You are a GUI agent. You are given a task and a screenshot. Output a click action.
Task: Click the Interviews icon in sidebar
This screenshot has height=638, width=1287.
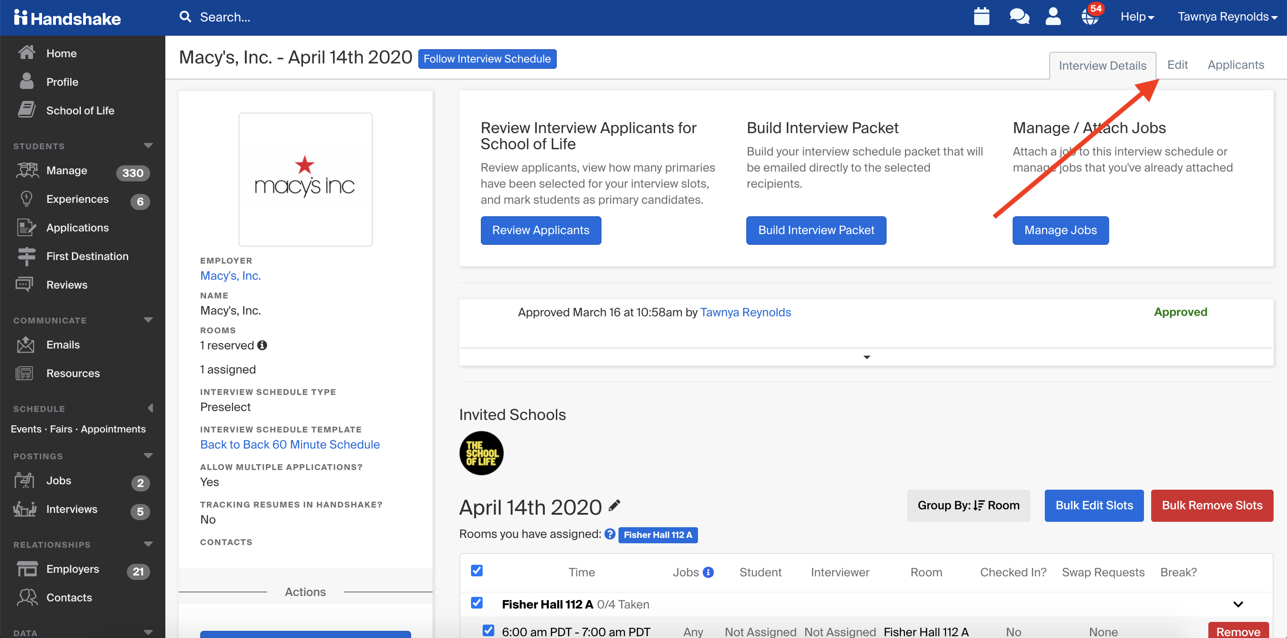click(25, 508)
